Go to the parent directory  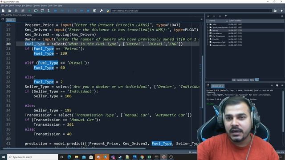point(281,11)
